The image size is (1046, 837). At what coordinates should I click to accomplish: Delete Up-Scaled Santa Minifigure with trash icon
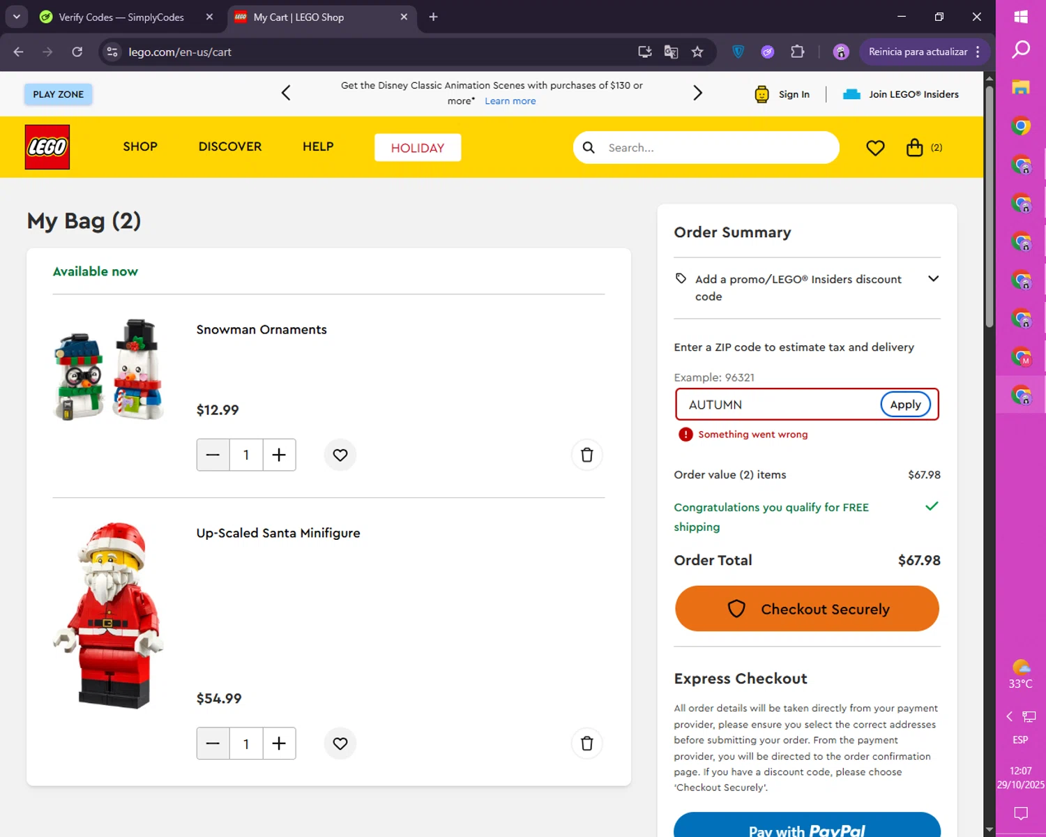coord(587,744)
